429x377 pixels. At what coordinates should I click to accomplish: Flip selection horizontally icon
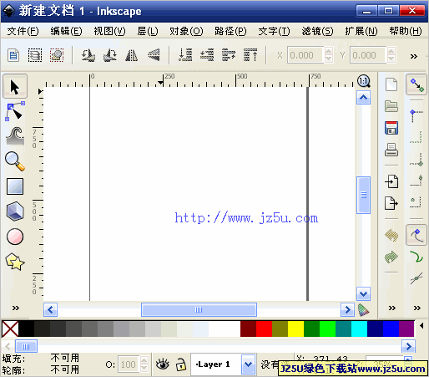pyautogui.click(x=132, y=55)
